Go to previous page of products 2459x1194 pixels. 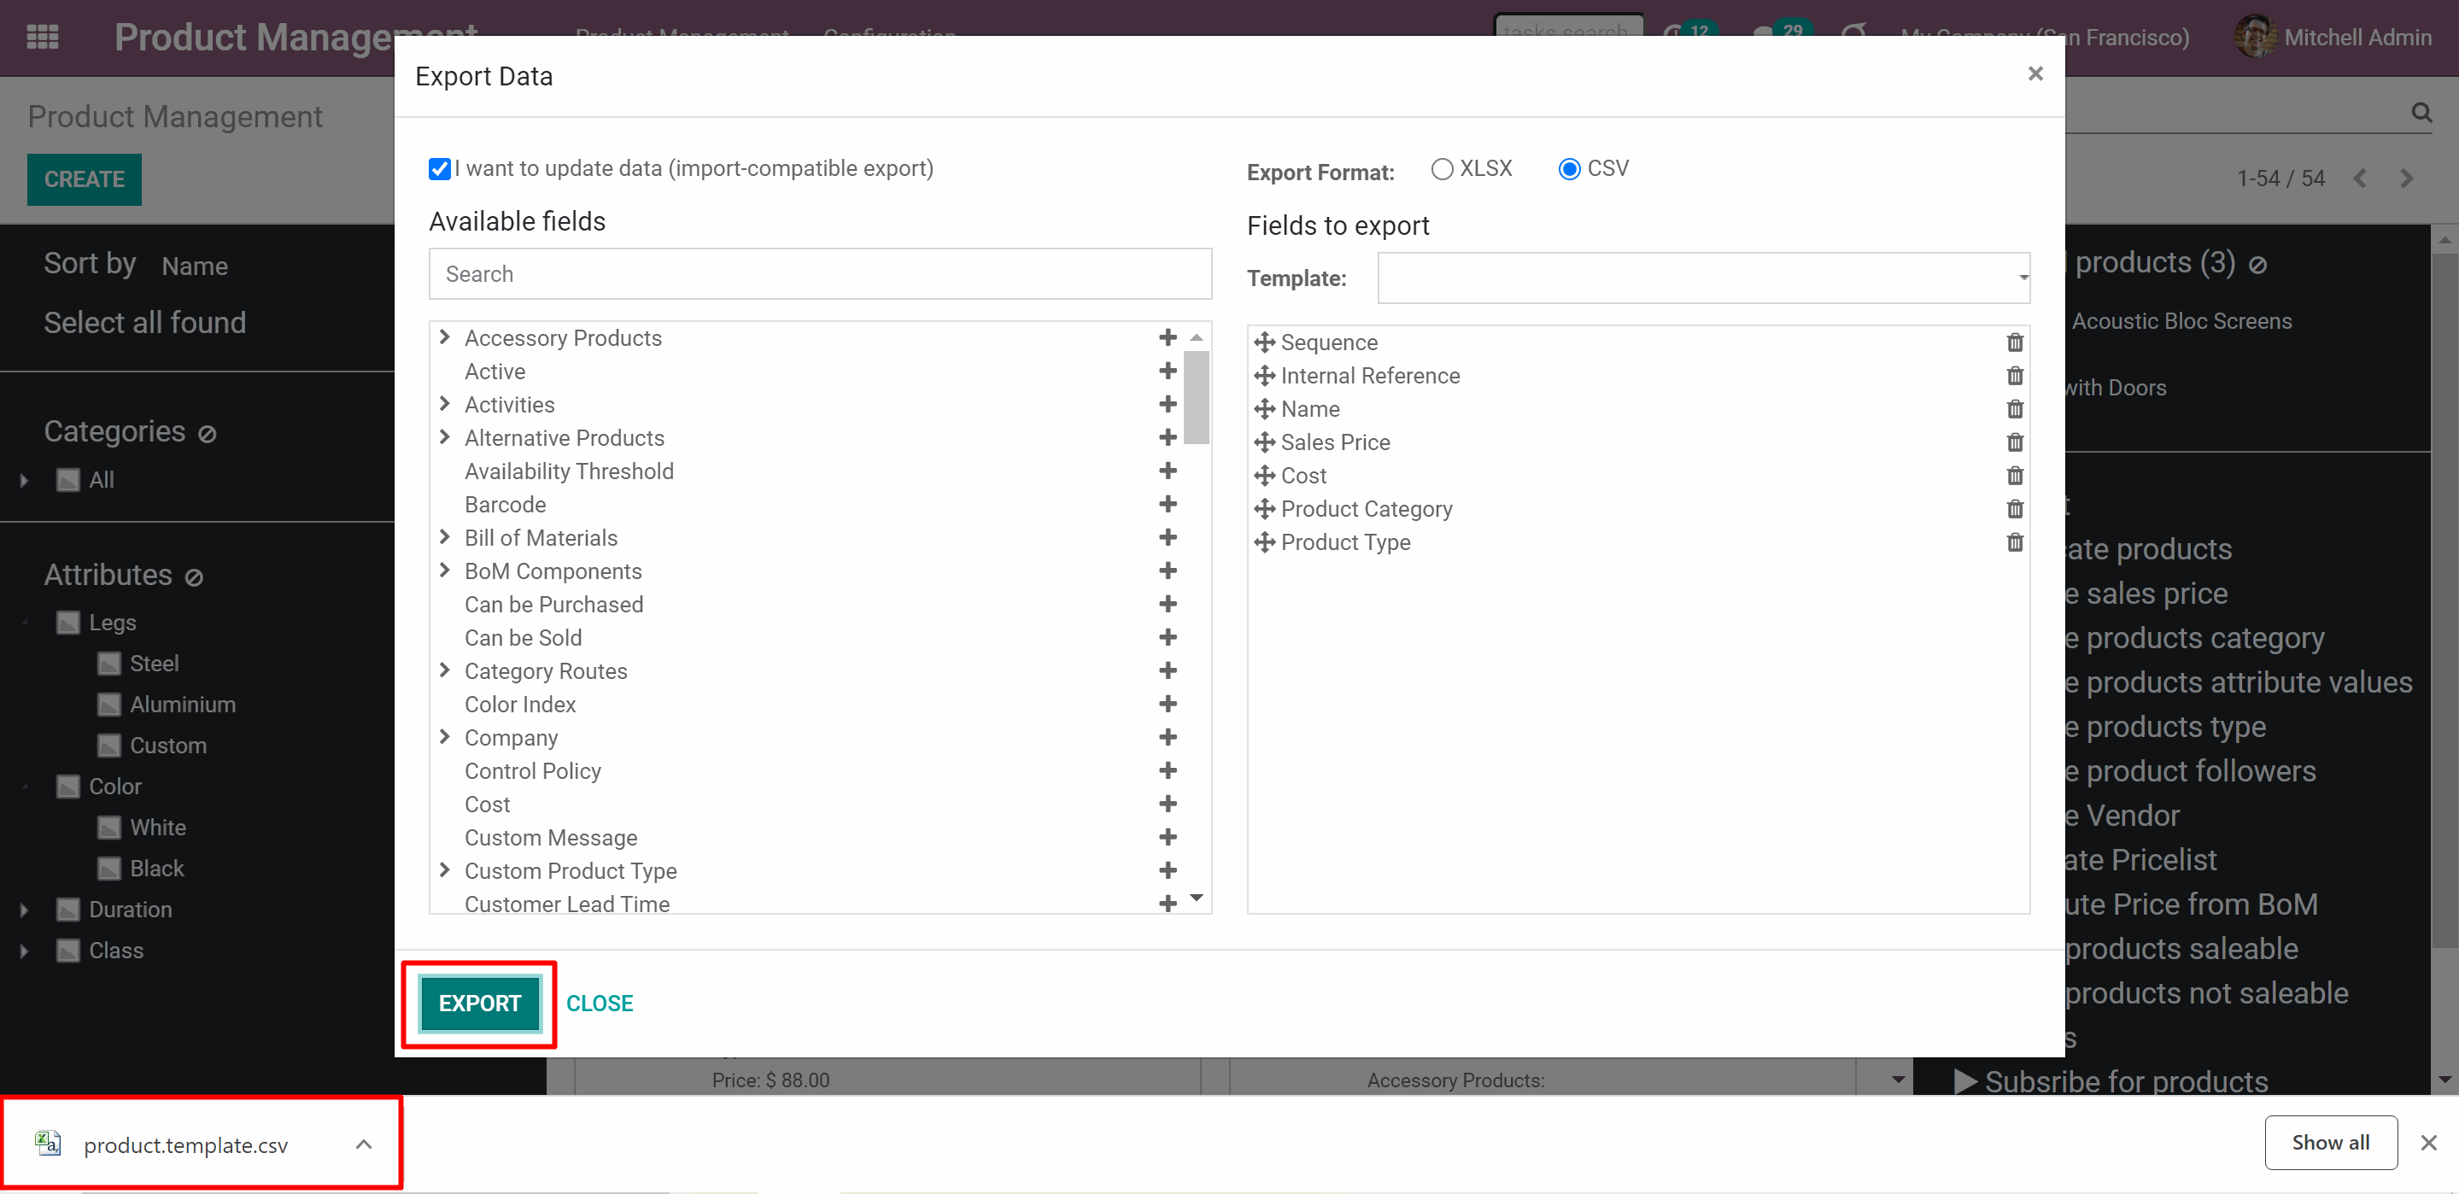pyautogui.click(x=2360, y=179)
